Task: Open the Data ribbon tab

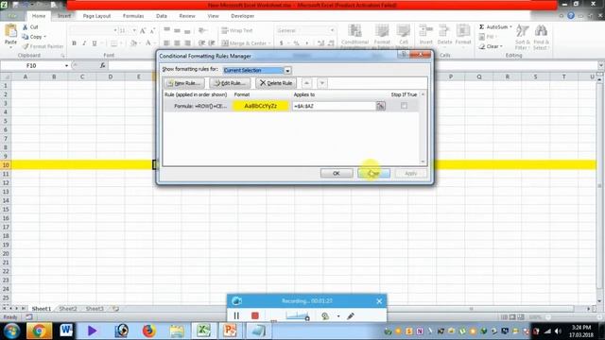Action: 162,16
